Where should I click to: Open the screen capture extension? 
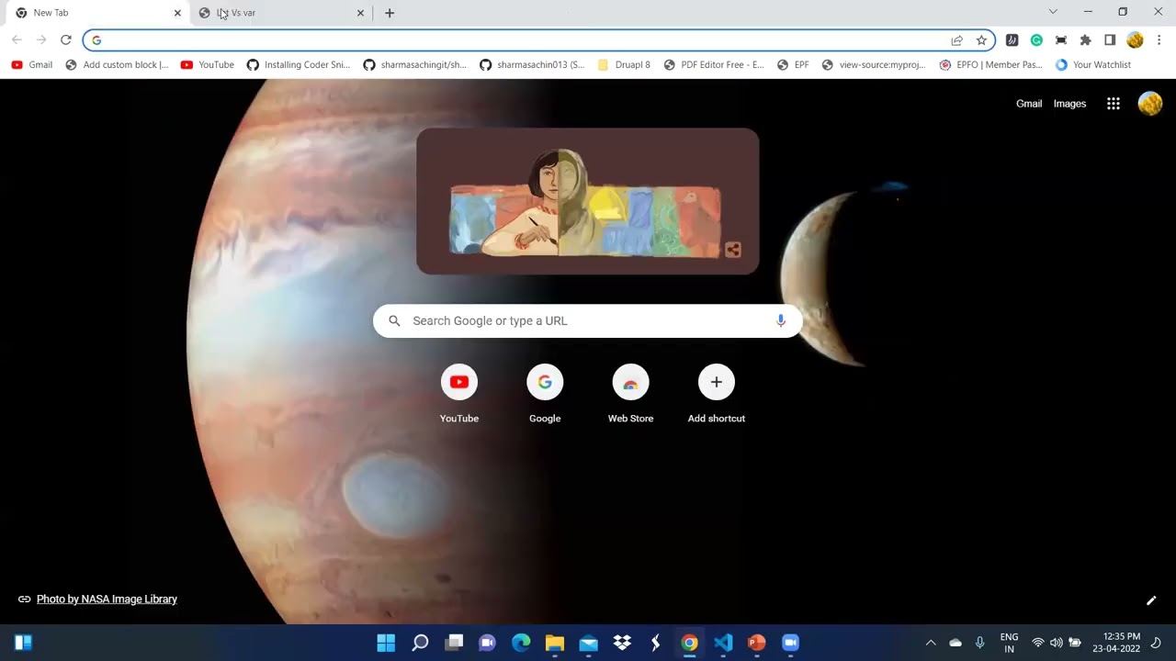[x=1061, y=40]
